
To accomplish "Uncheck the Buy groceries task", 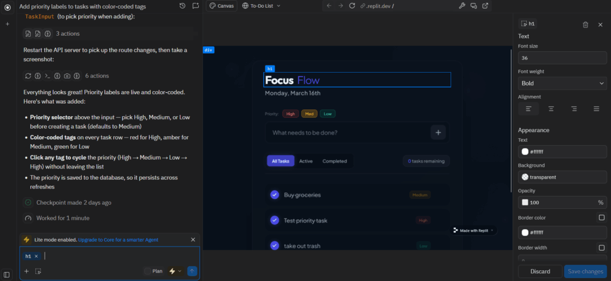I will tap(274, 195).
